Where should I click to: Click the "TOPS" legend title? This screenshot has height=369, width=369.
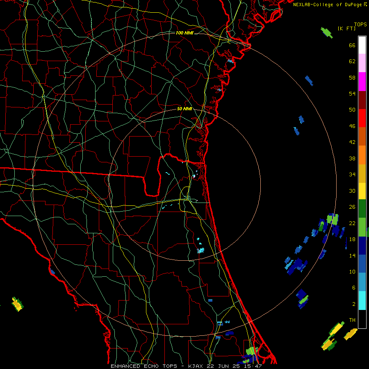(x=360, y=25)
